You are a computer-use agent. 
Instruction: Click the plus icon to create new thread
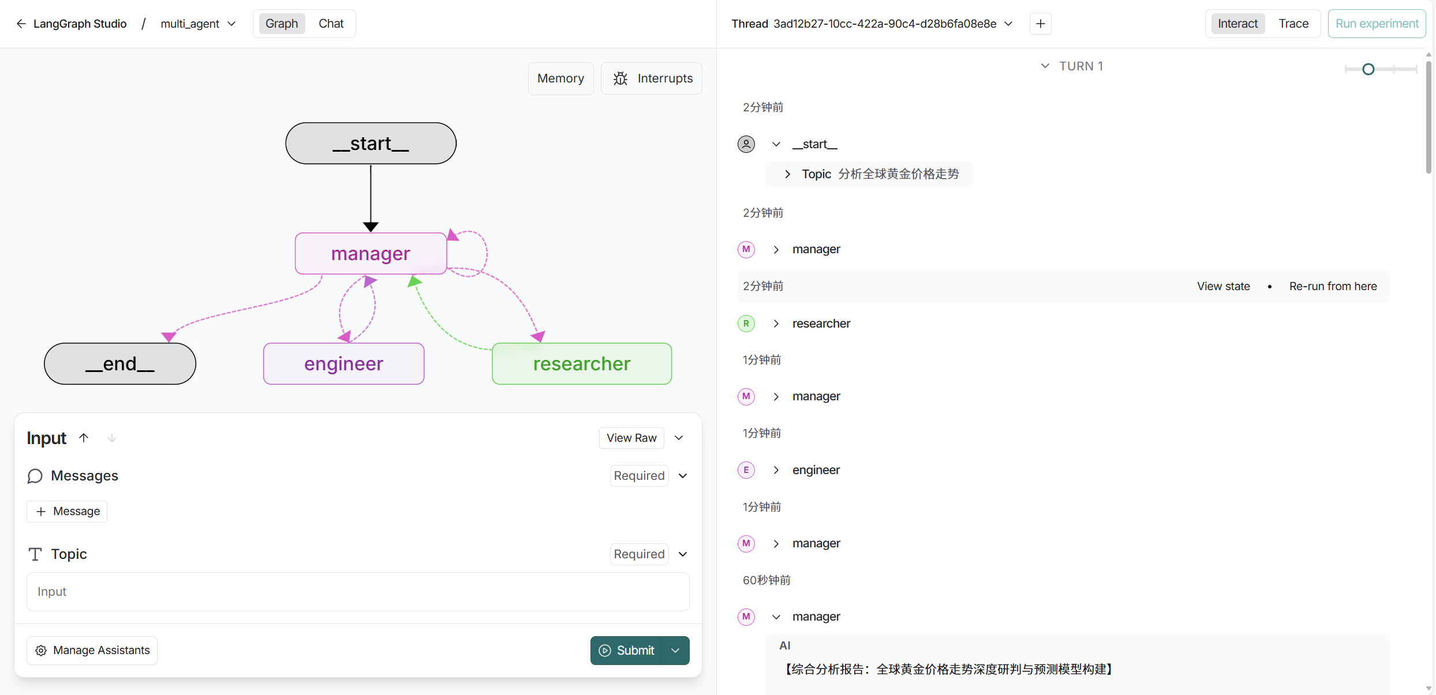(1040, 24)
